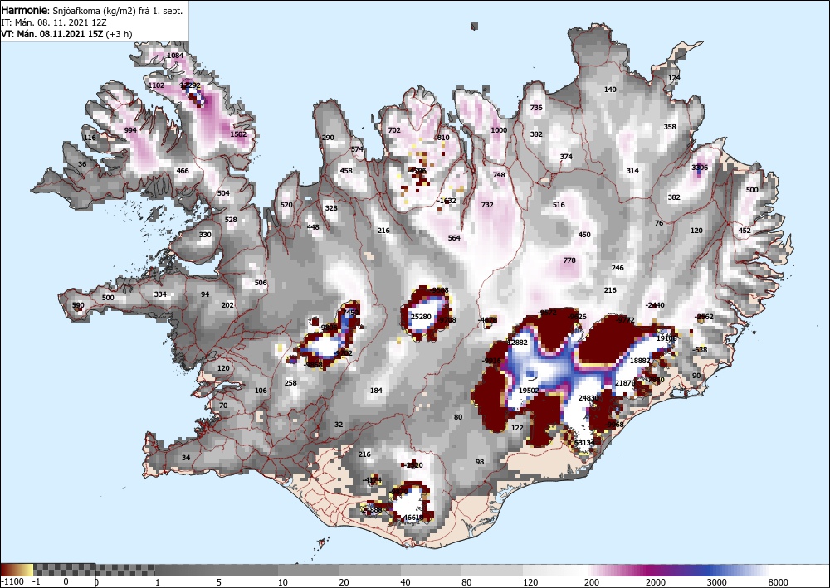
Task: Click the map value 19502
Action: pyautogui.click(x=528, y=391)
